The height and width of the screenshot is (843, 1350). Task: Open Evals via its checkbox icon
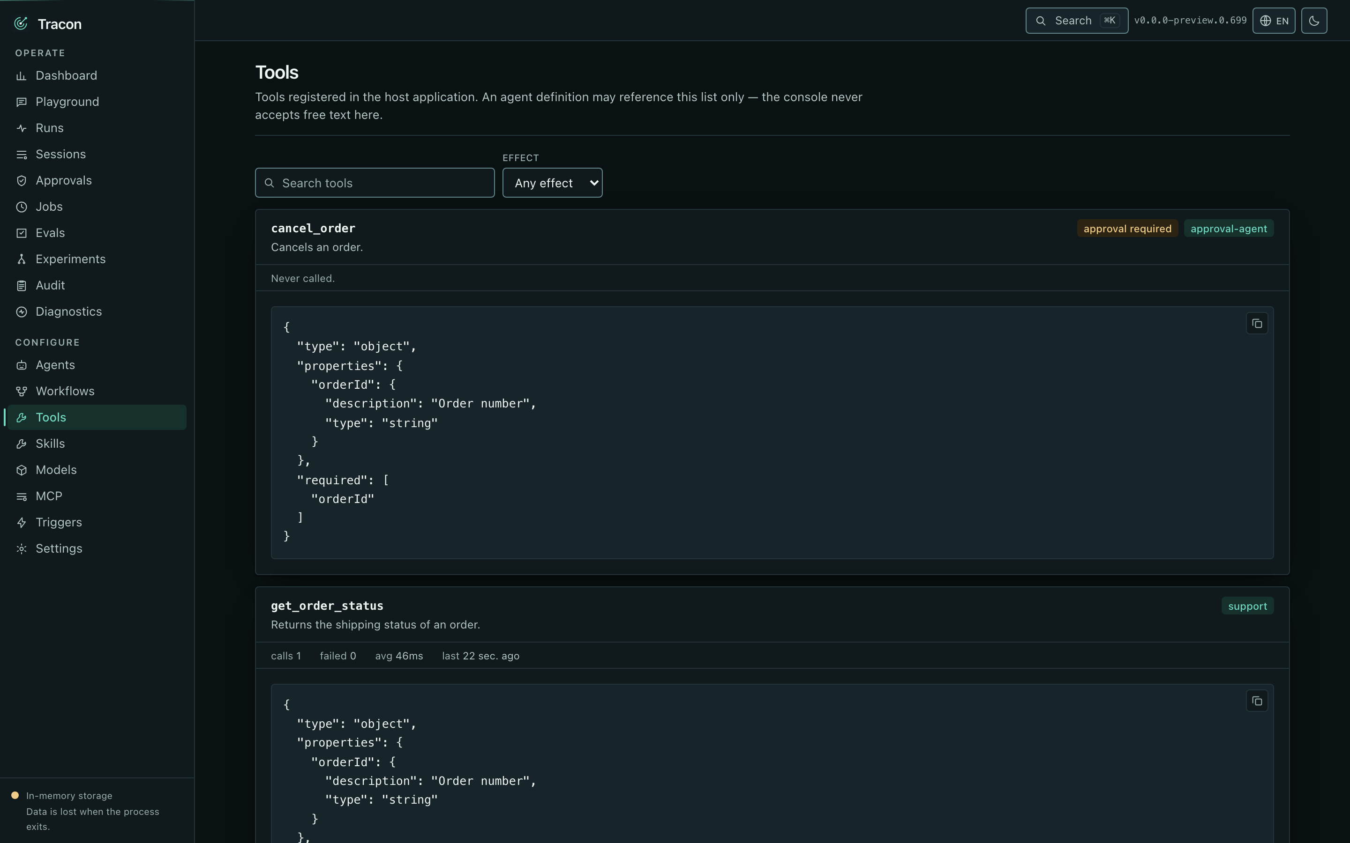[x=21, y=233]
